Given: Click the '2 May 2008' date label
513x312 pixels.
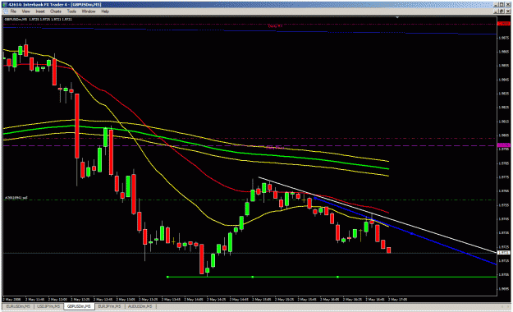Looking at the screenshot, I should (11, 299).
